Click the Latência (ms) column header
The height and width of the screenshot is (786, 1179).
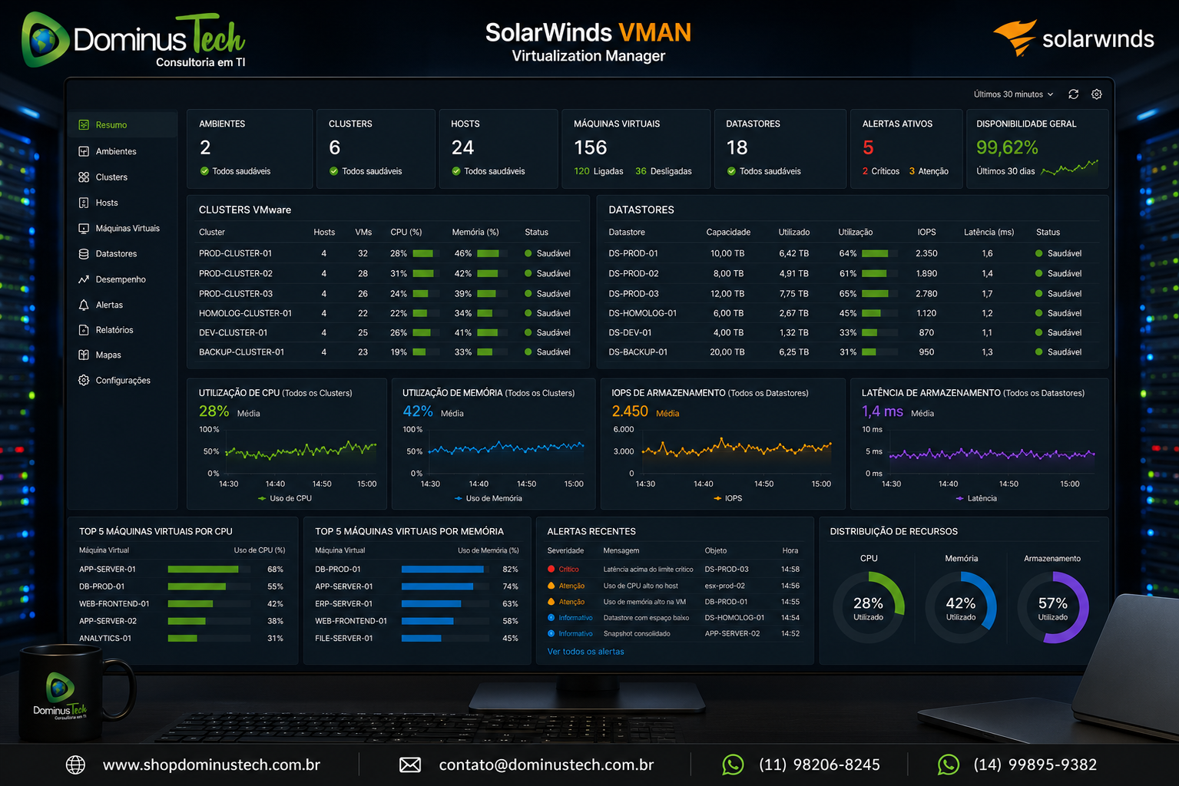click(x=989, y=232)
